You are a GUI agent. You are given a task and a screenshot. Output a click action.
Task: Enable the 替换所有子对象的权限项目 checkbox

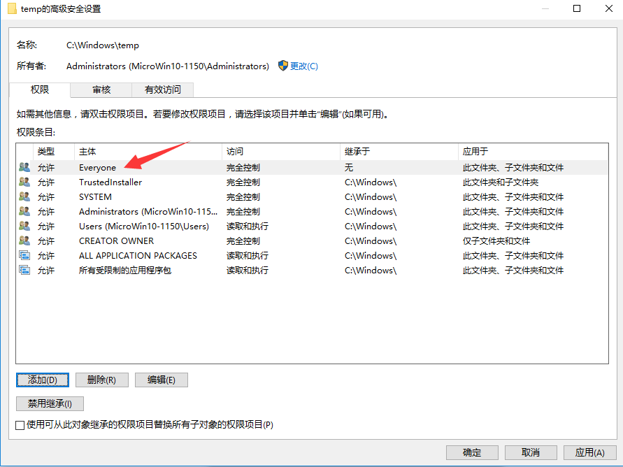point(20,424)
